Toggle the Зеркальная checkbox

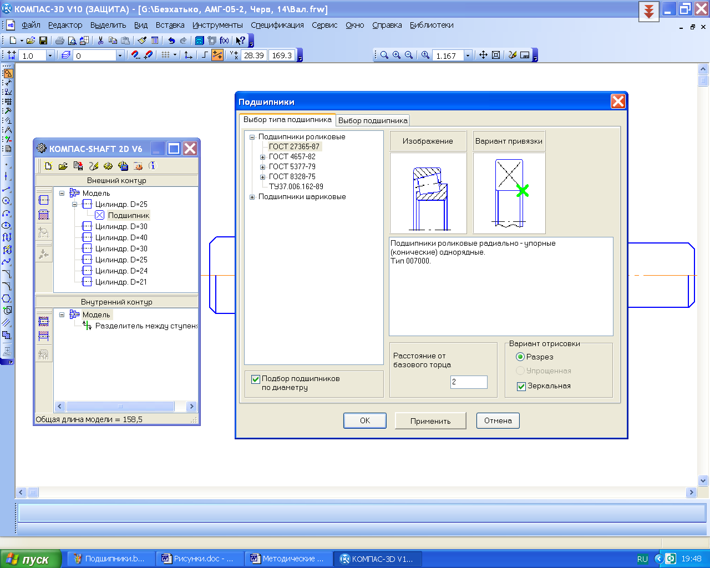click(x=521, y=386)
